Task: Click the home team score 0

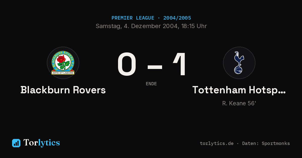Action: click(127, 64)
